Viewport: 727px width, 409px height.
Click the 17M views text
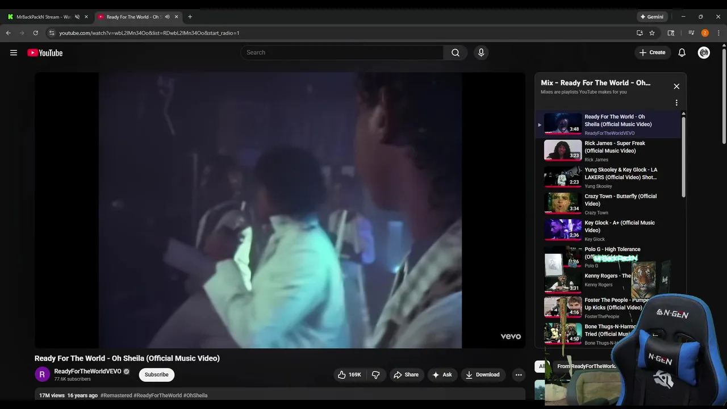tap(52, 395)
